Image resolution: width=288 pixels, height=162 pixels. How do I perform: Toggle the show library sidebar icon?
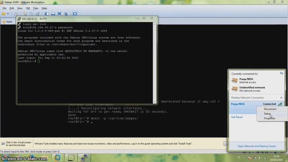47,14
